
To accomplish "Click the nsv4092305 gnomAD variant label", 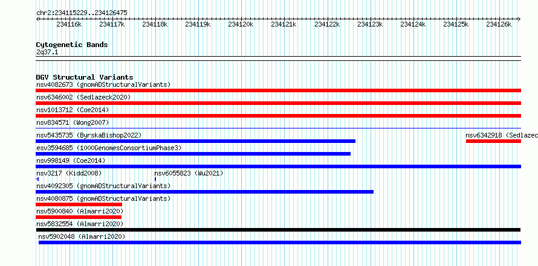I will (x=103, y=186).
